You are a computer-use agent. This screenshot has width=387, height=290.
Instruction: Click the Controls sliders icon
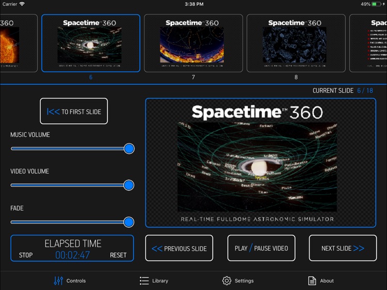tap(58, 281)
